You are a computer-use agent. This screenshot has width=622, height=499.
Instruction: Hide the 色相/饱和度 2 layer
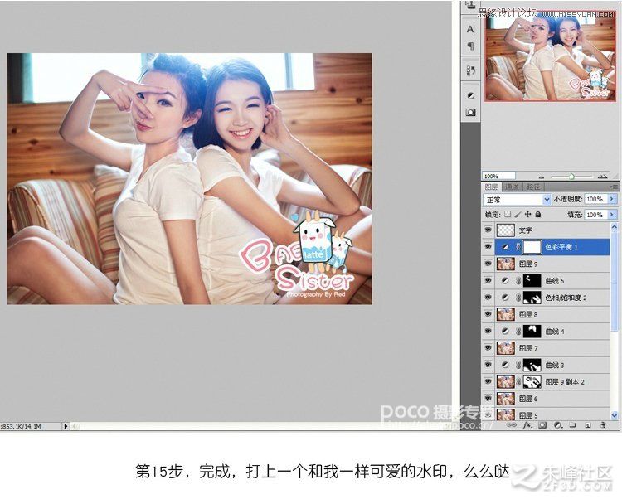tap(488, 298)
